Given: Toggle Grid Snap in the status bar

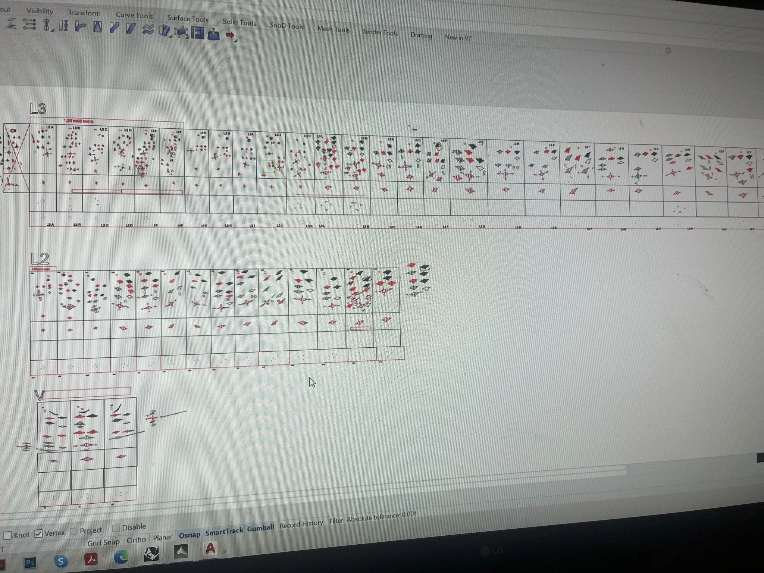Looking at the screenshot, I should tap(103, 542).
